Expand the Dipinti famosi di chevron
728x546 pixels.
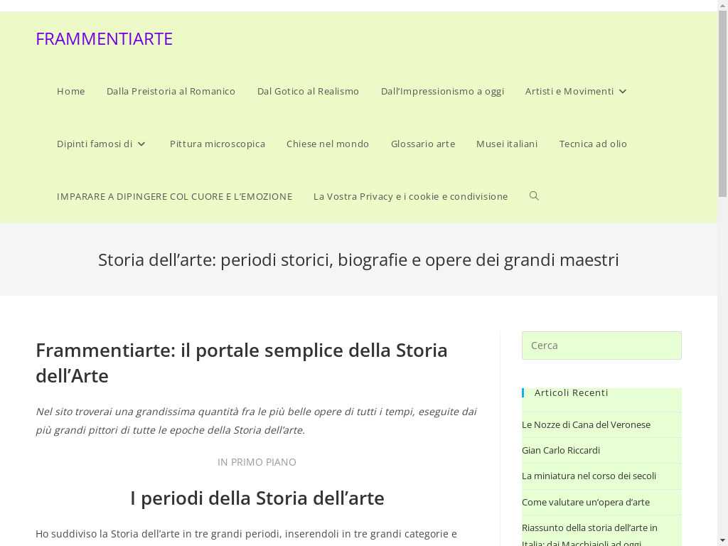pos(141,144)
